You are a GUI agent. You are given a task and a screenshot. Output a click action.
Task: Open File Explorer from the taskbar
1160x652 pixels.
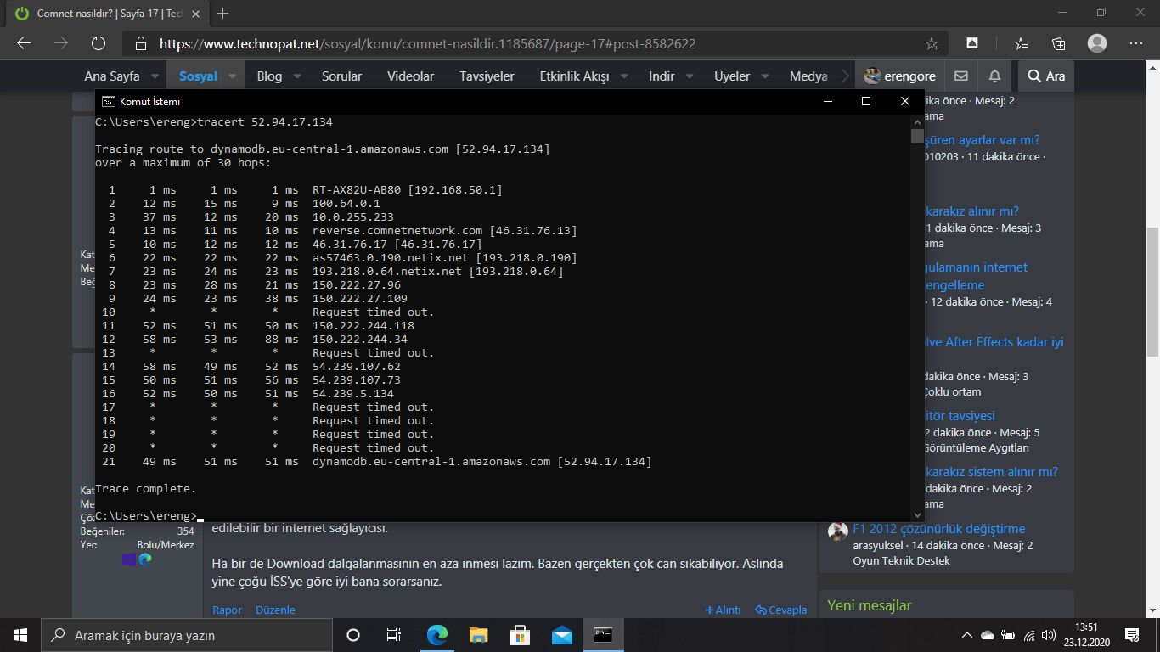coord(479,635)
